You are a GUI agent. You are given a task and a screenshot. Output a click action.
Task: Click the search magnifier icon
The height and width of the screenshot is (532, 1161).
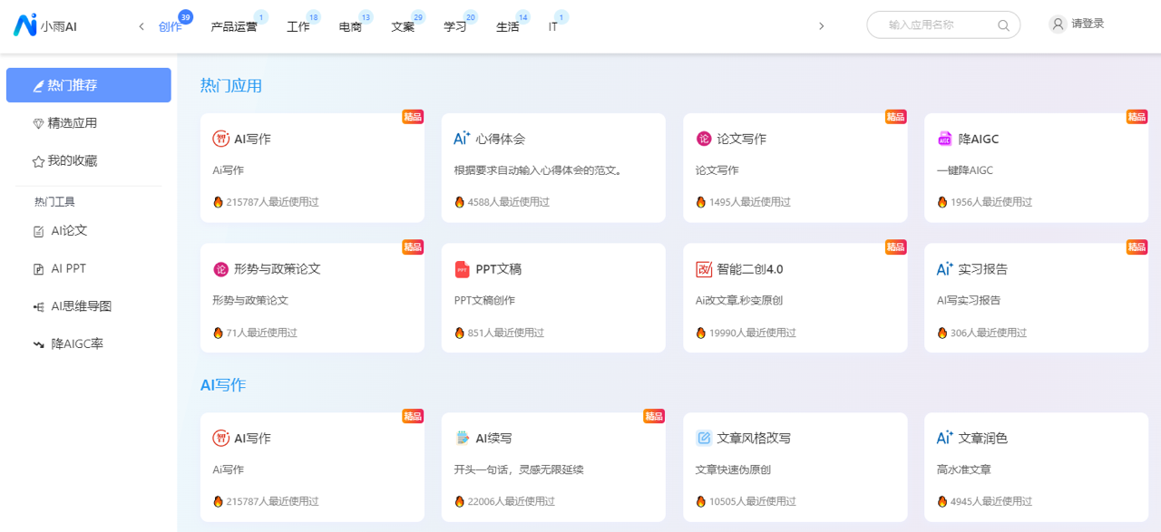(x=1003, y=25)
